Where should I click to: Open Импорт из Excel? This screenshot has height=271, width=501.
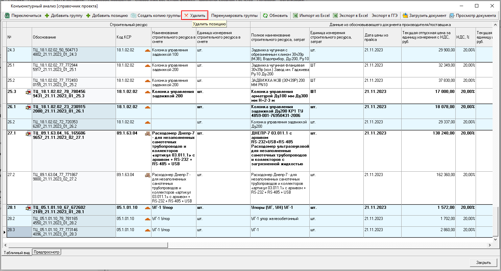pos(311,16)
